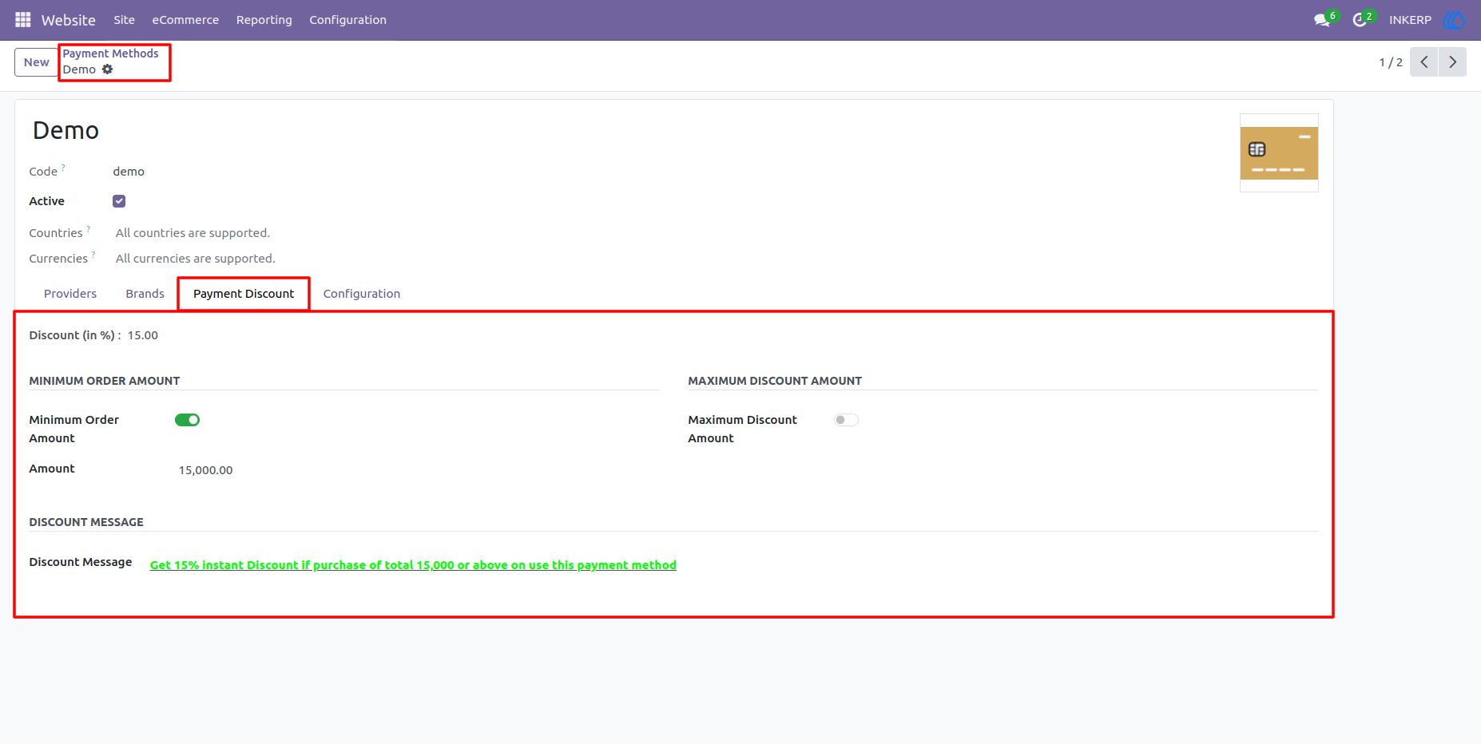Viewport: 1481px width, 744px height.
Task: Open the eCommerce menu
Action: pyautogui.click(x=185, y=20)
